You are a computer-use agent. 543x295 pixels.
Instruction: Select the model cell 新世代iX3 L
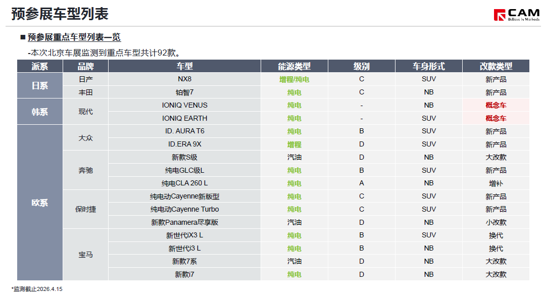coord(184,235)
